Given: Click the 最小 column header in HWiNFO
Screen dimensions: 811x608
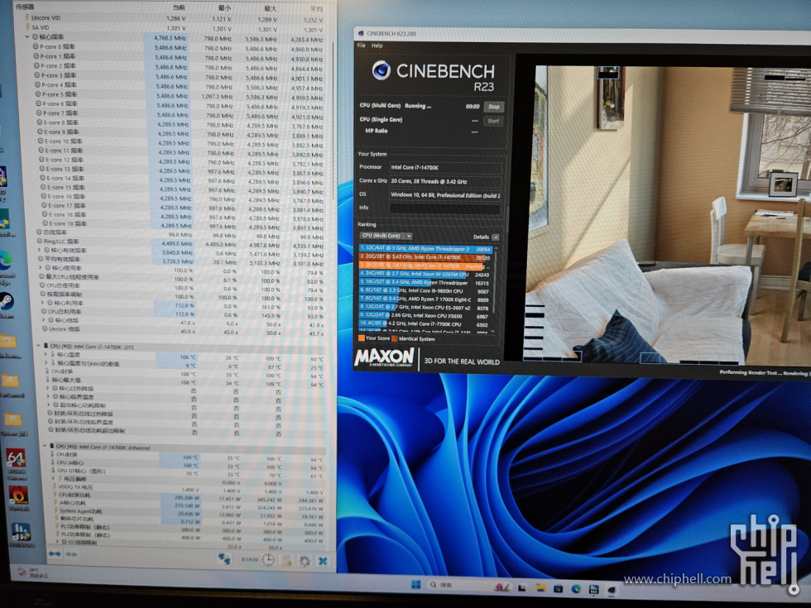Looking at the screenshot, I should coord(224,8).
